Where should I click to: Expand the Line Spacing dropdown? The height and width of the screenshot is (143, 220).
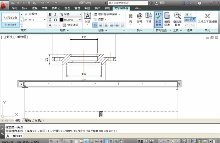click(x=100, y=20)
